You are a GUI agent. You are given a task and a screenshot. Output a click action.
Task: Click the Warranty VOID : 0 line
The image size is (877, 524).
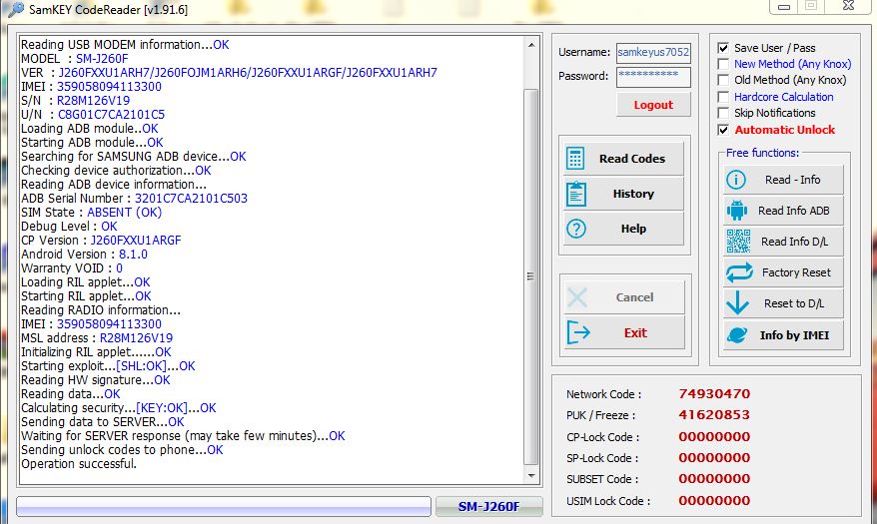(72, 268)
